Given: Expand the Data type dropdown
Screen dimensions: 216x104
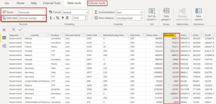Looking at the screenshot, I should (31, 18).
